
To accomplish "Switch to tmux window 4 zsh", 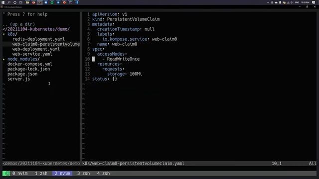I will pos(103,174).
